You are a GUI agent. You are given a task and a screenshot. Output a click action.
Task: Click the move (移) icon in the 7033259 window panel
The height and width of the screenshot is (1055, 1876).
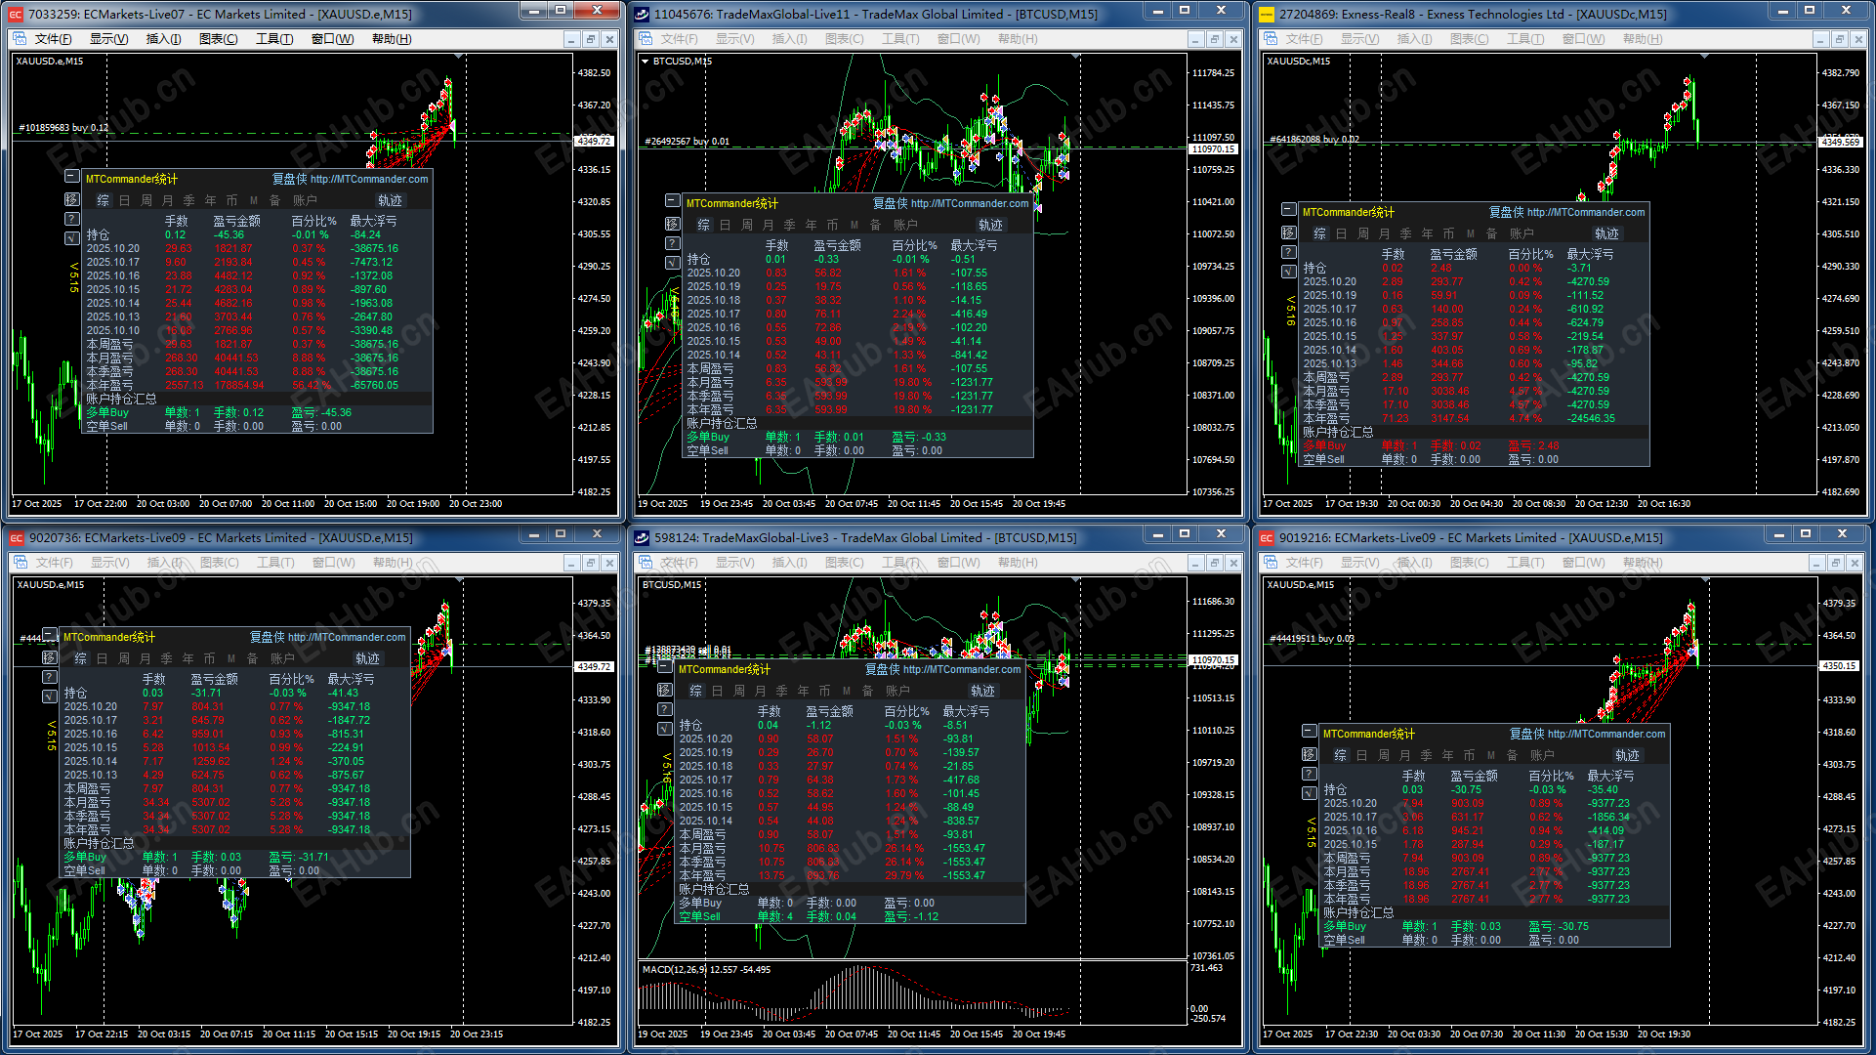coord(71,199)
